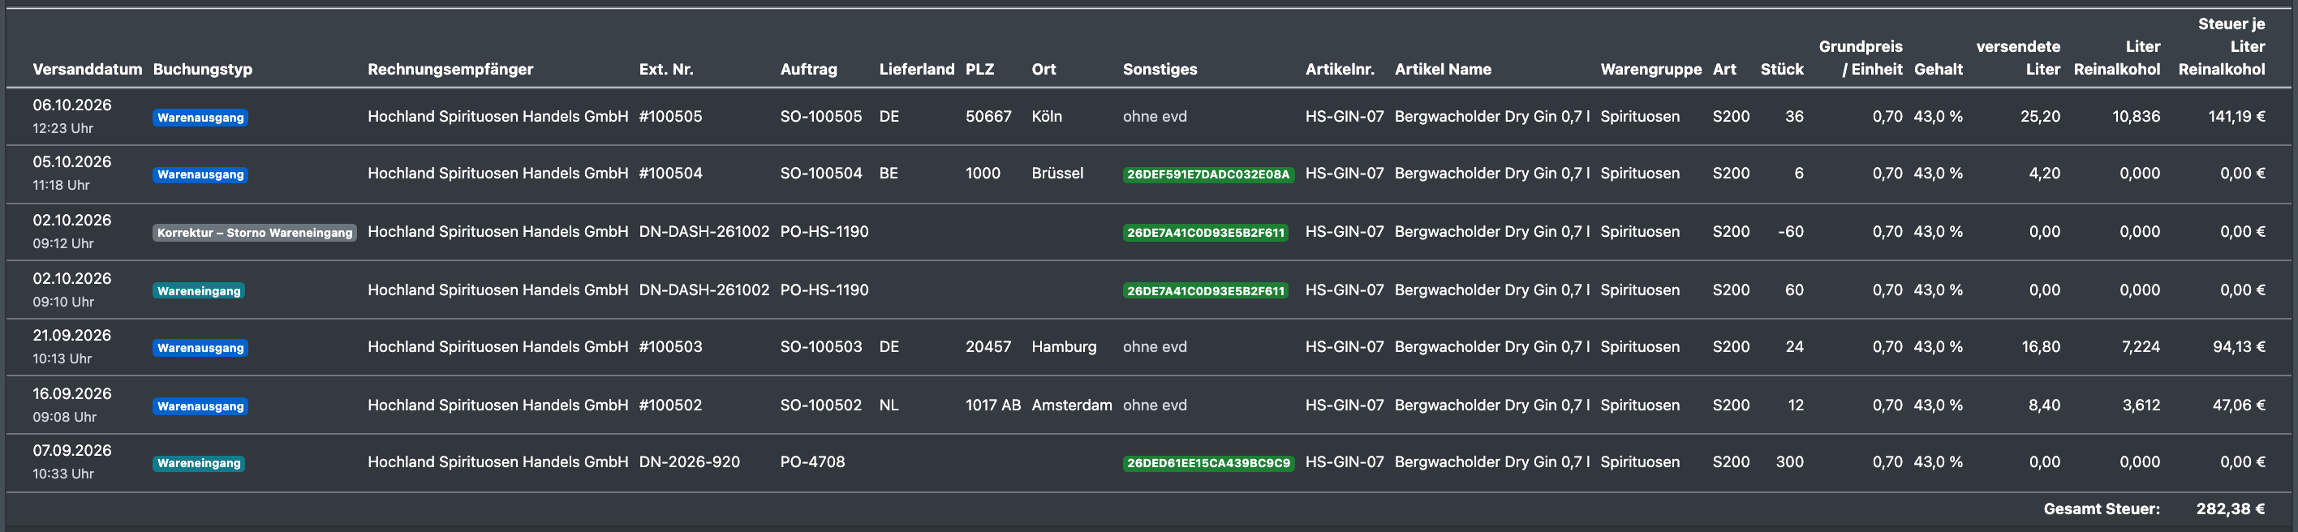The image size is (2298, 532).
Task: Click shipped liters 25,20
Action: point(2040,117)
